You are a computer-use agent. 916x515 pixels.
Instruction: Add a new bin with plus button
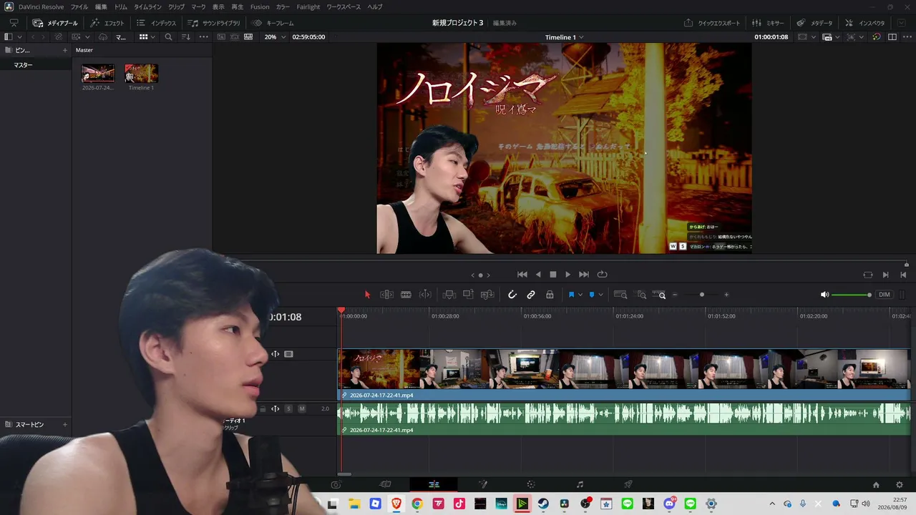(64, 50)
